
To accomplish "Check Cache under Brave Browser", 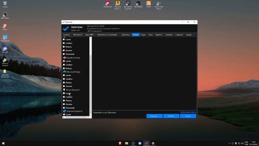I will pos(64,93).
